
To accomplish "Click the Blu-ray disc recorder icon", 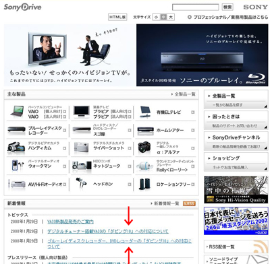I will [17, 130].
